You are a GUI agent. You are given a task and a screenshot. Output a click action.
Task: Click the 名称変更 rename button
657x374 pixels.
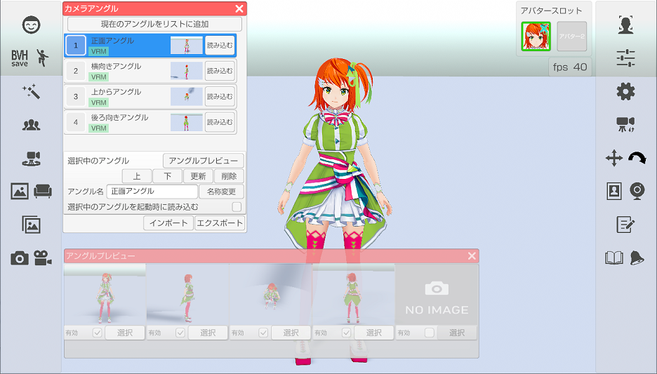pyautogui.click(x=221, y=192)
